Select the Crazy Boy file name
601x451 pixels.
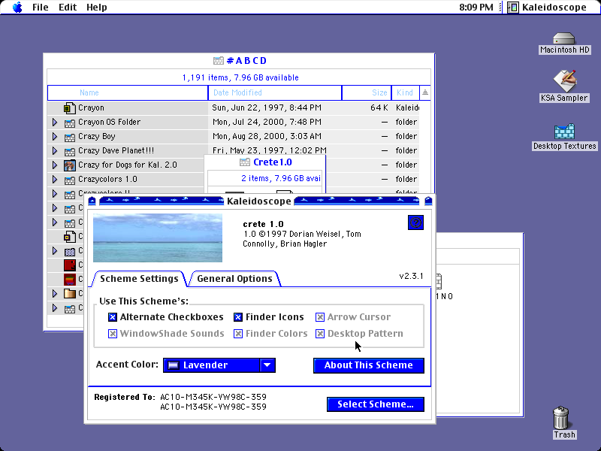tap(97, 137)
